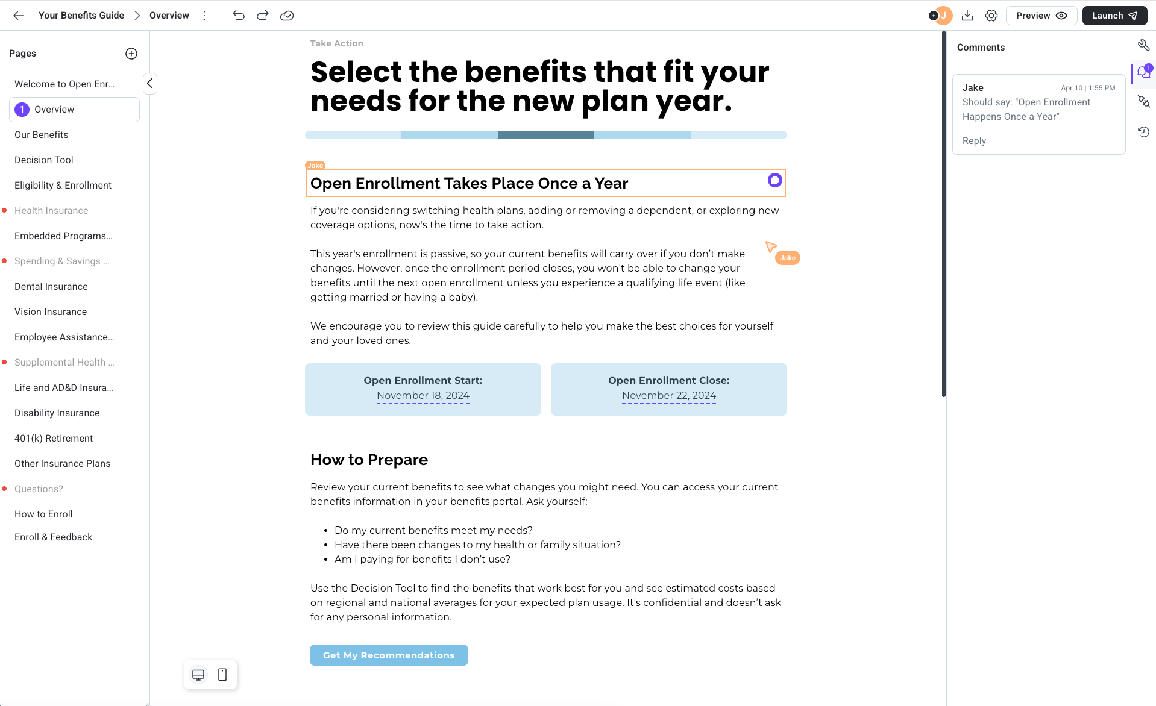Click the cloud save status icon
This screenshot has height=706, width=1156.
pyautogui.click(x=287, y=16)
